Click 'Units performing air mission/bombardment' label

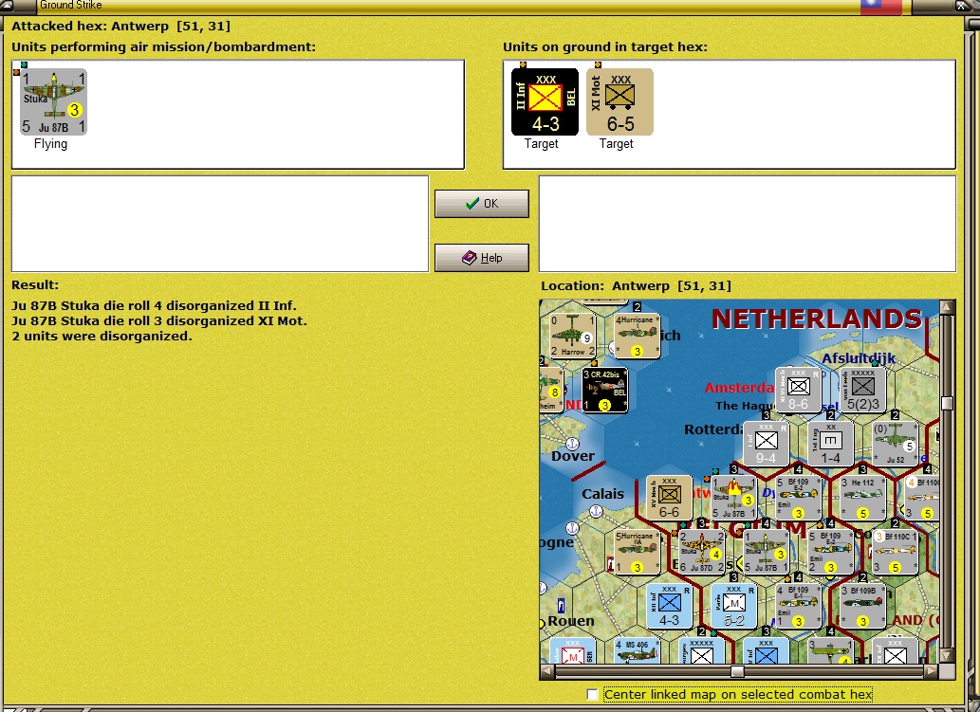coord(164,46)
